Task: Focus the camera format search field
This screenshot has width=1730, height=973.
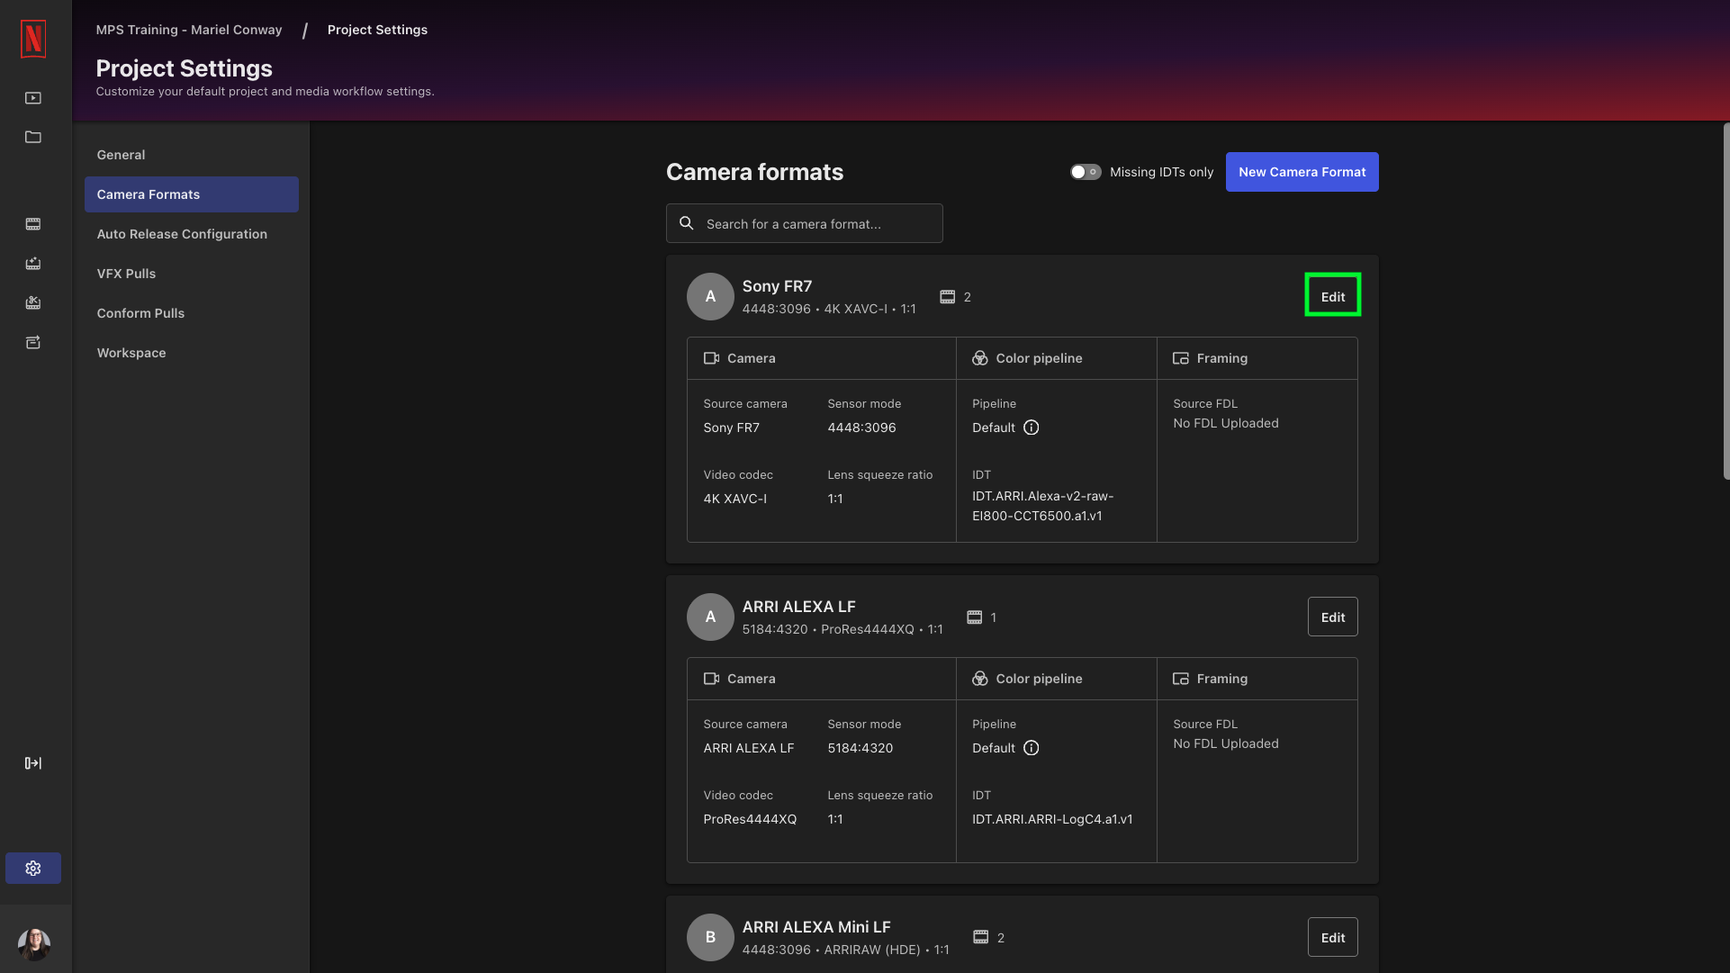Action: (x=805, y=223)
